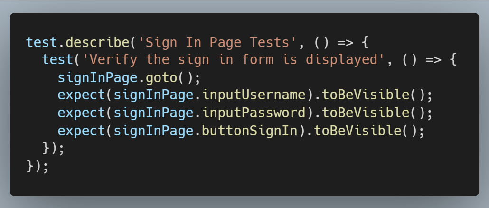Click 'expect' on the buttonSignIn line
This screenshot has width=489, height=208.
click(x=81, y=130)
